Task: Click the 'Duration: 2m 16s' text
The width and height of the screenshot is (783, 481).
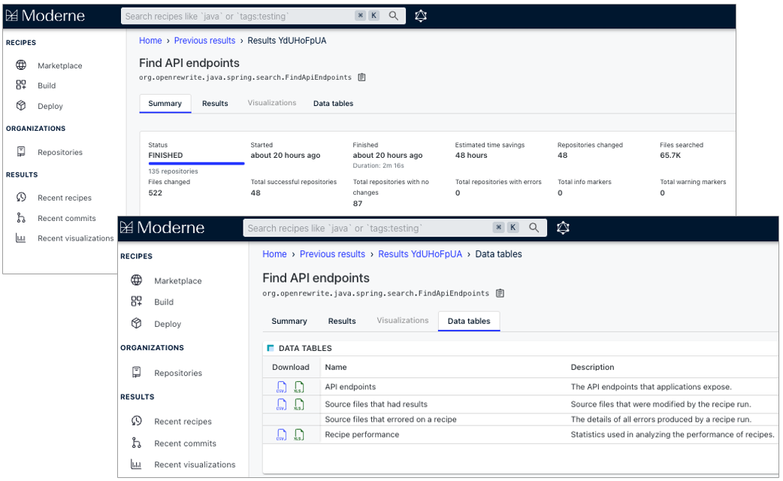Action: coord(378,165)
